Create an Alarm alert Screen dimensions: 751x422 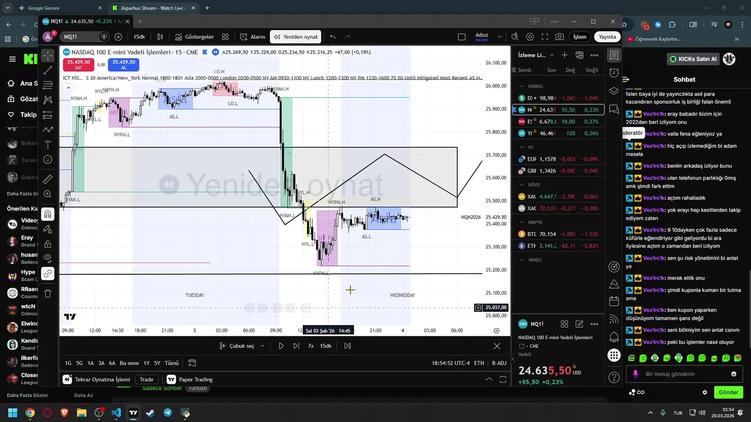click(x=252, y=36)
